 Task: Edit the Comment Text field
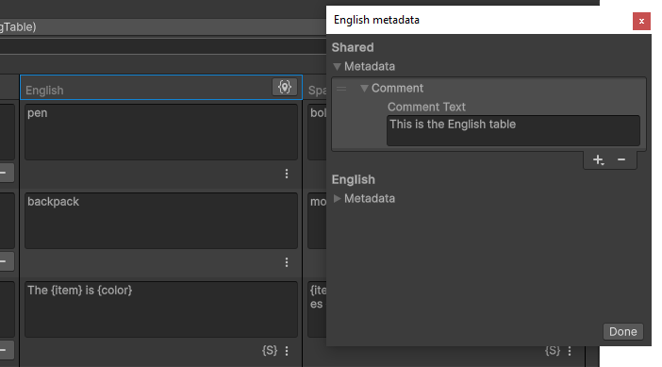513,130
